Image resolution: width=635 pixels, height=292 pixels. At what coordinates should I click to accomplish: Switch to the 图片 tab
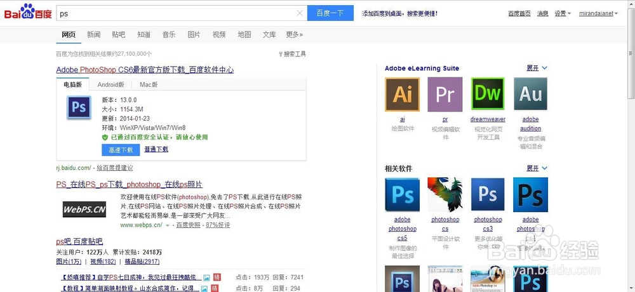pos(194,34)
